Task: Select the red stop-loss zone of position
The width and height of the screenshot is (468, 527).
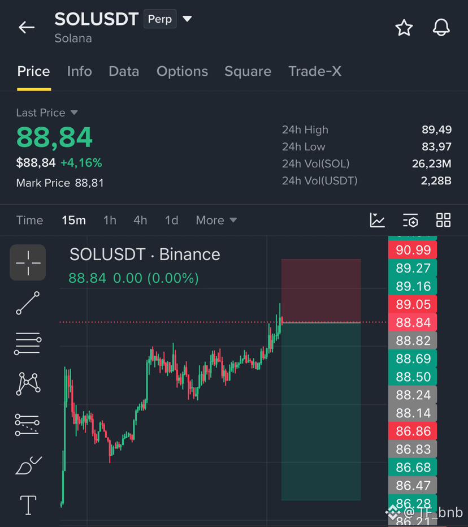Action: [321, 291]
